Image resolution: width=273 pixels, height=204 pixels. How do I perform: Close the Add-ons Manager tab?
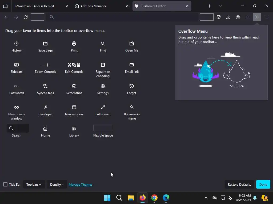point(127,6)
